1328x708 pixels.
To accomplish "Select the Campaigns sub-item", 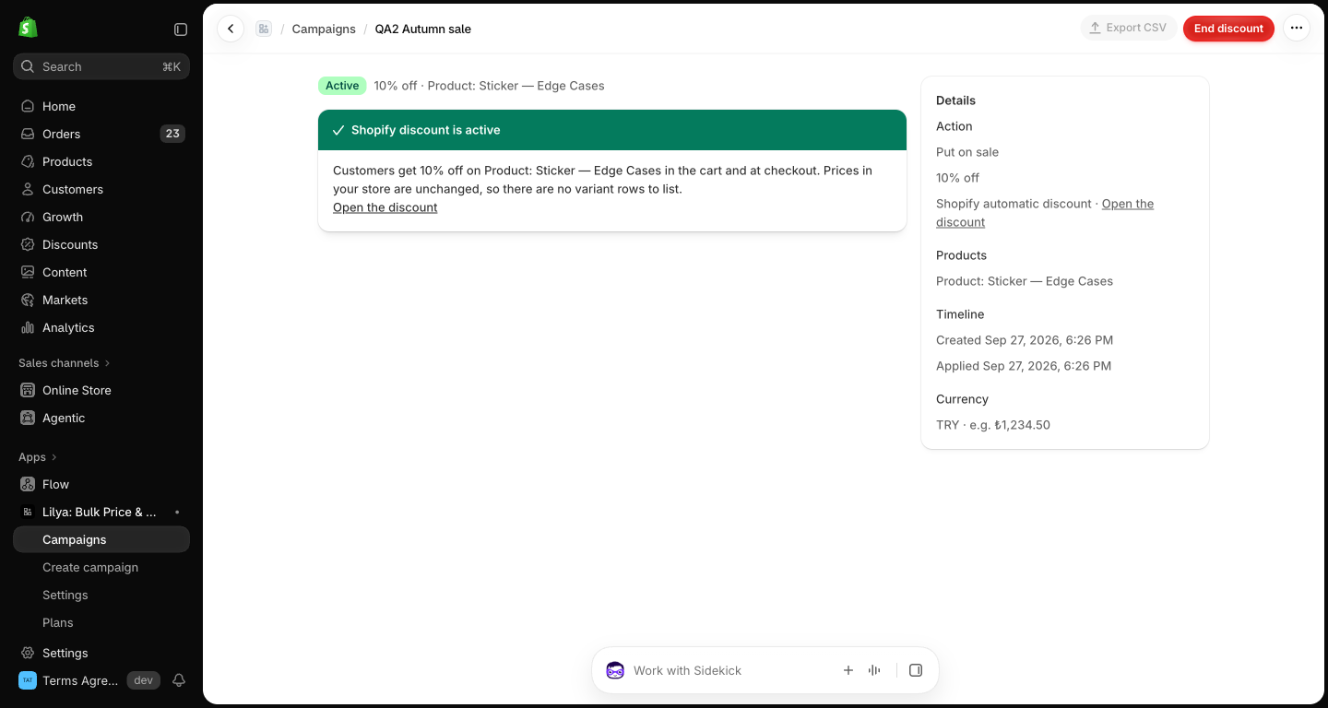I will click(x=101, y=539).
